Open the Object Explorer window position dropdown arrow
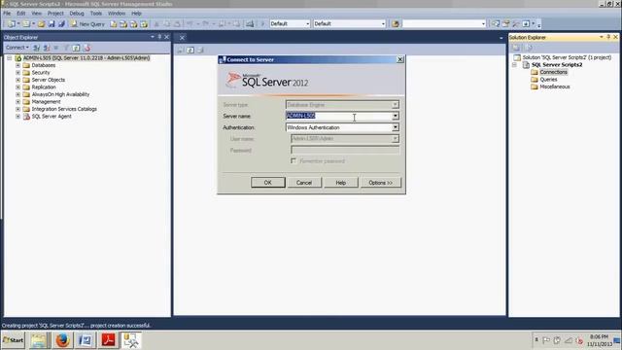 click(x=153, y=37)
